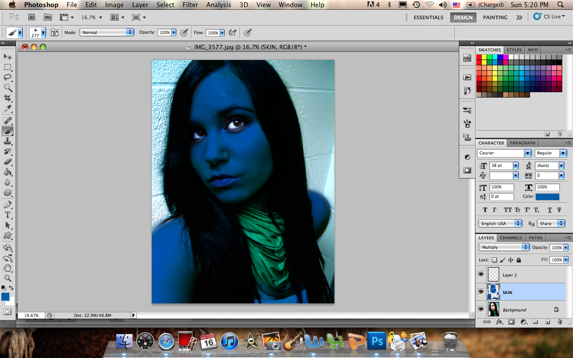The width and height of the screenshot is (573, 358).
Task: Select the Pen tool
Action: tap(8, 205)
